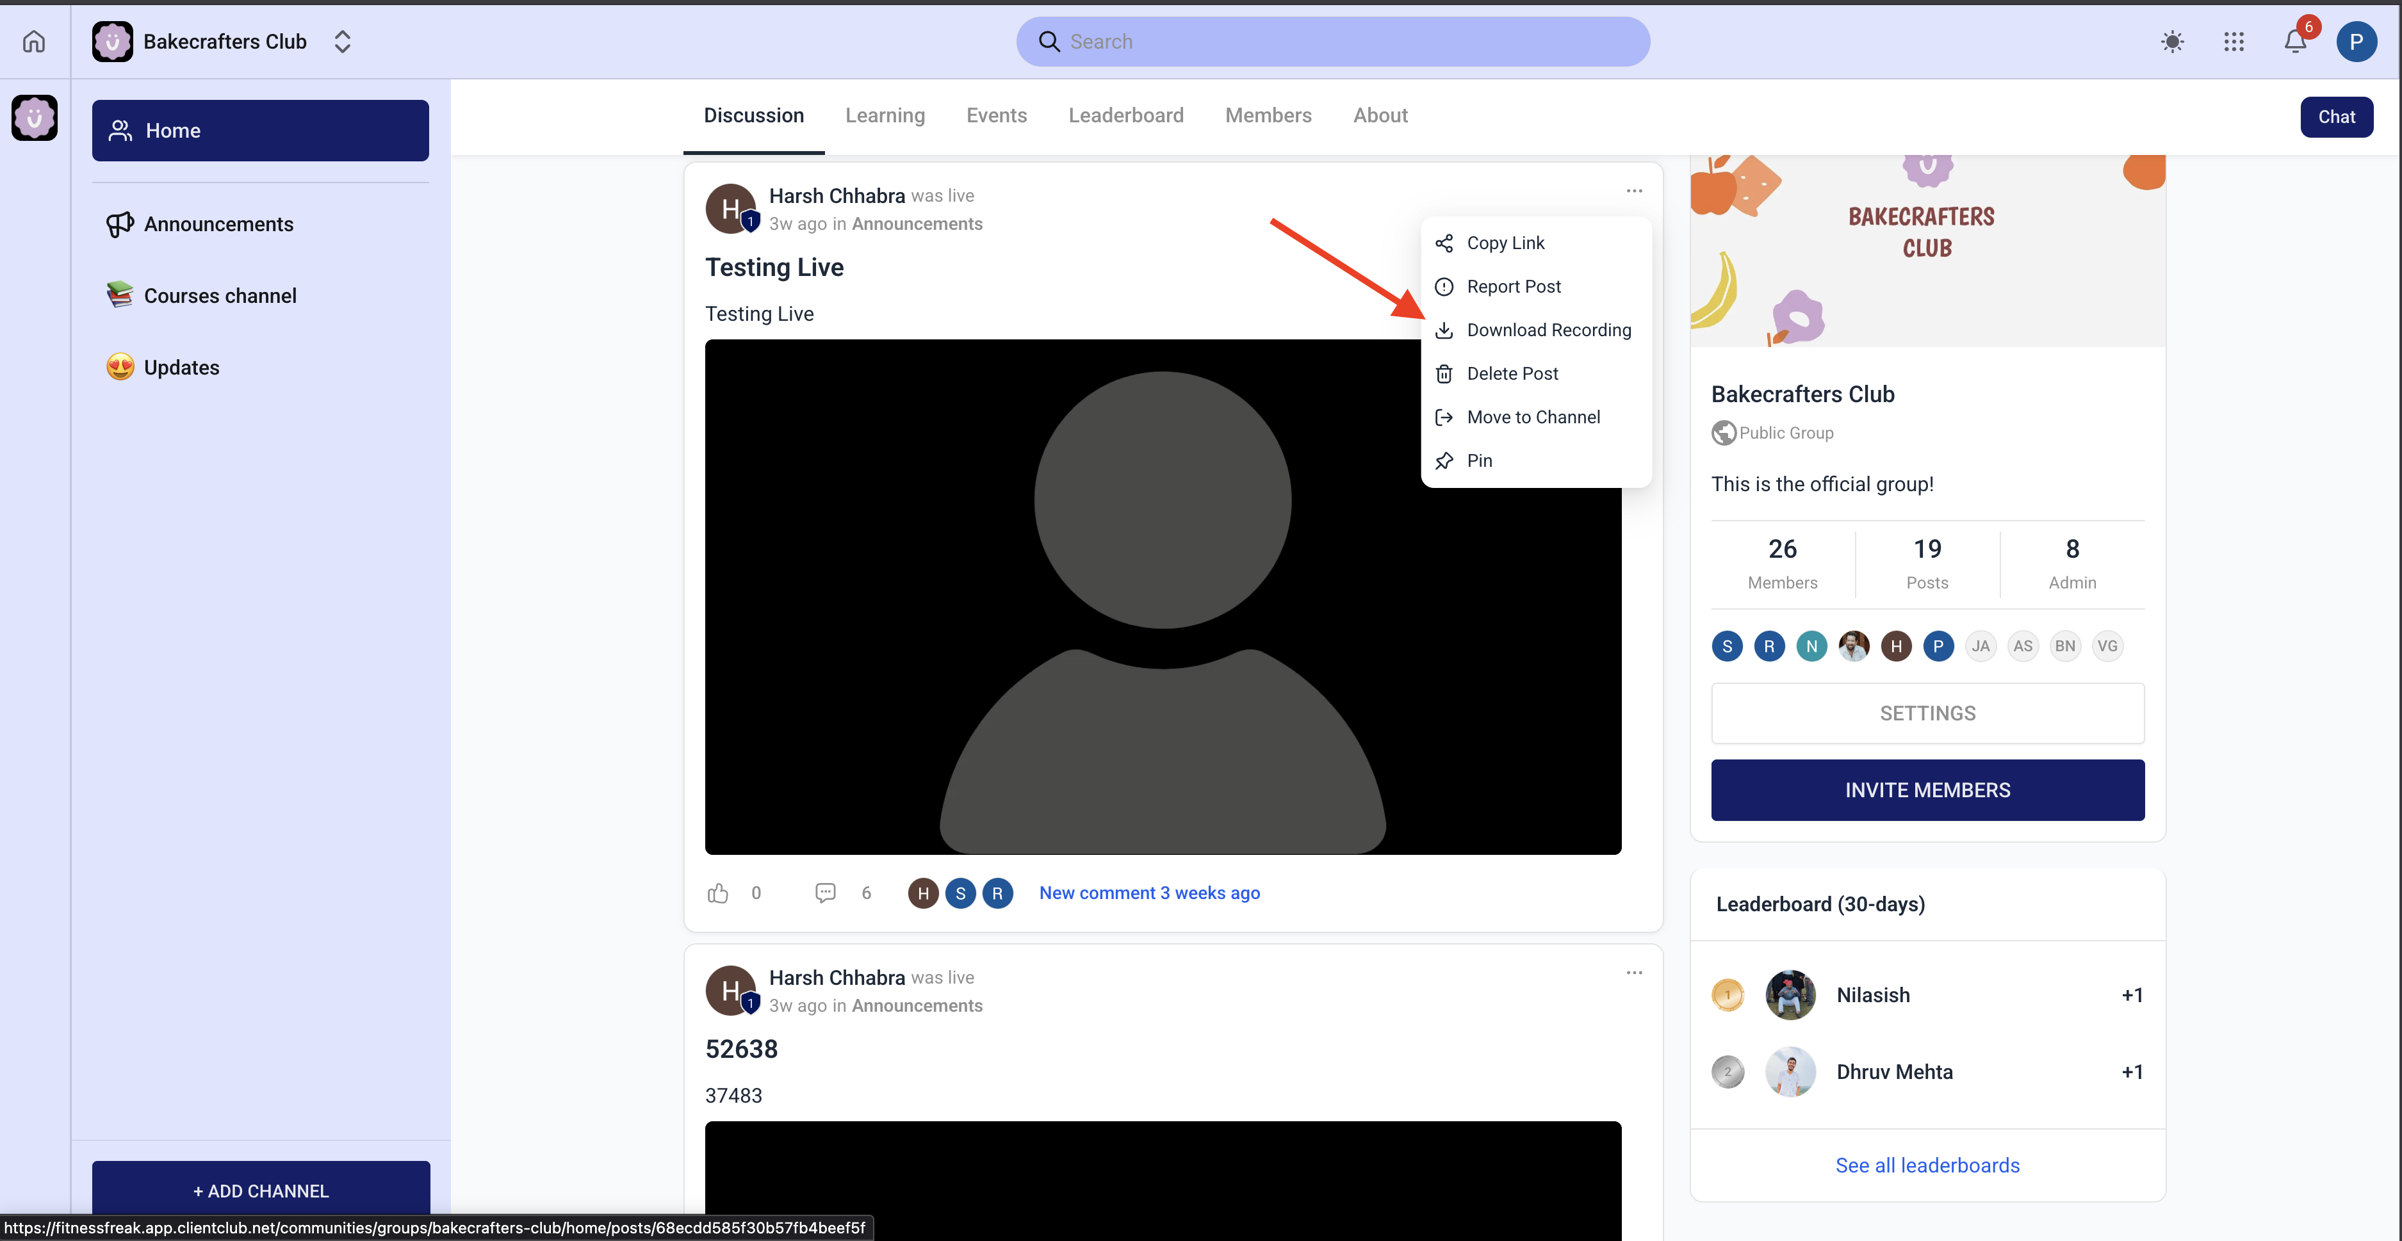This screenshot has width=2402, height=1241.
Task: Open the Courses channel in sidebar
Action: point(220,296)
